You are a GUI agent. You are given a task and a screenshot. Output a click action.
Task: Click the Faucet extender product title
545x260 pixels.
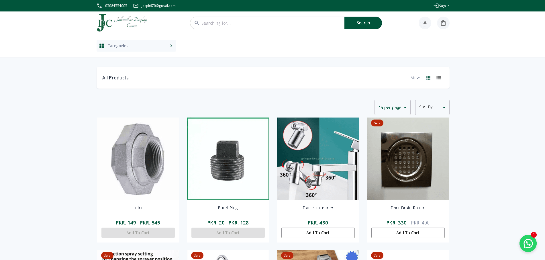(318, 208)
